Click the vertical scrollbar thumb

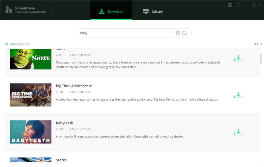(x=261, y=59)
